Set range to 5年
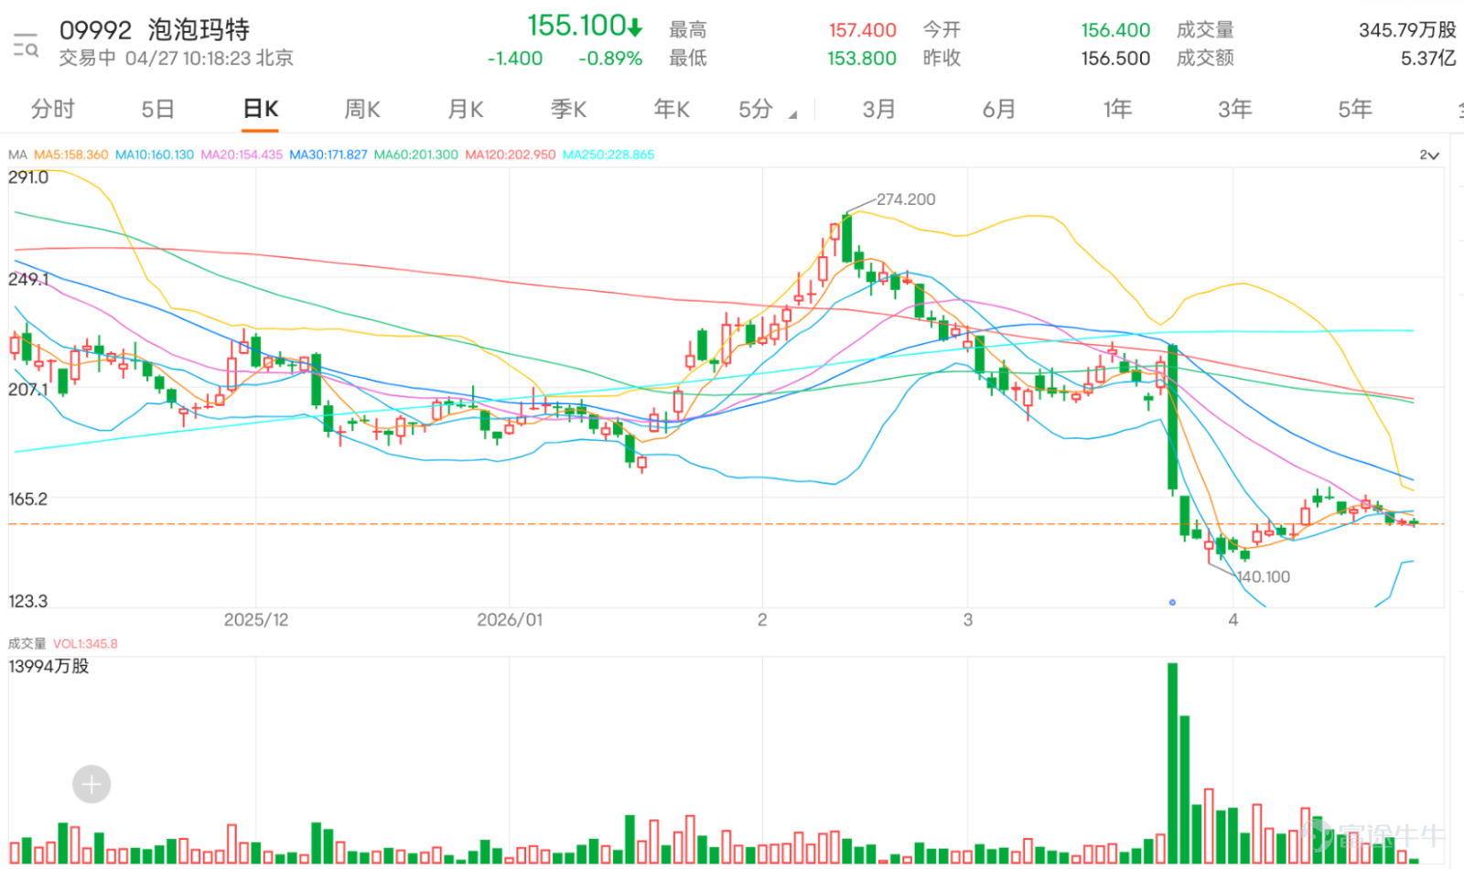 [x=1354, y=109]
